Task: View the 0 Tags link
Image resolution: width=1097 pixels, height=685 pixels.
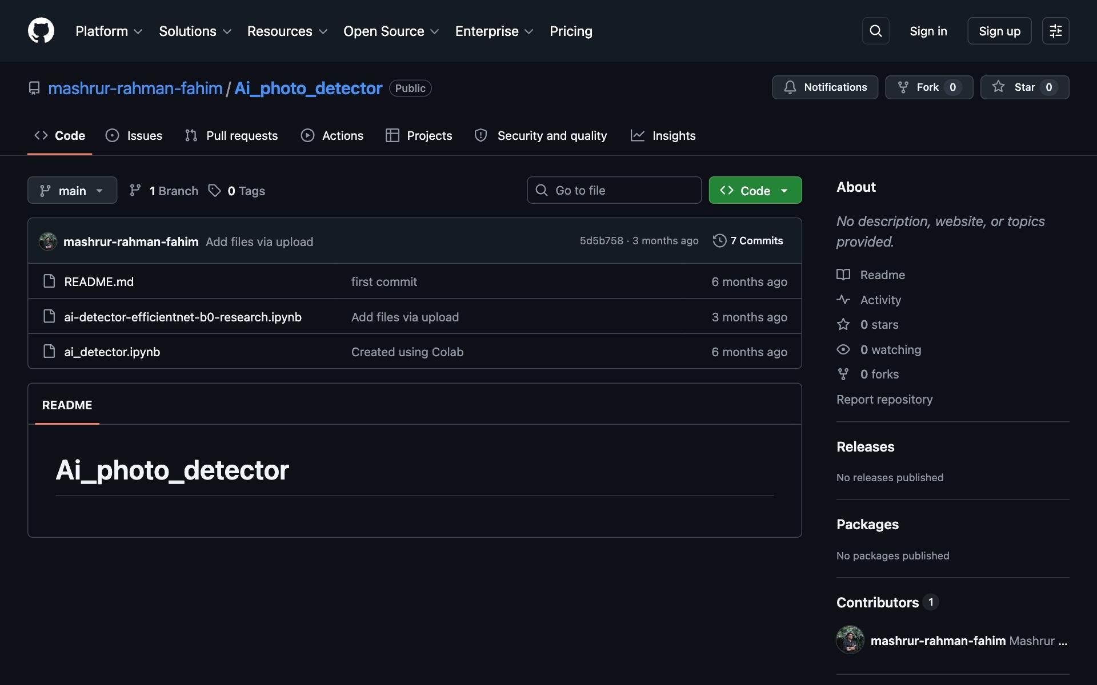Action: [x=237, y=191]
